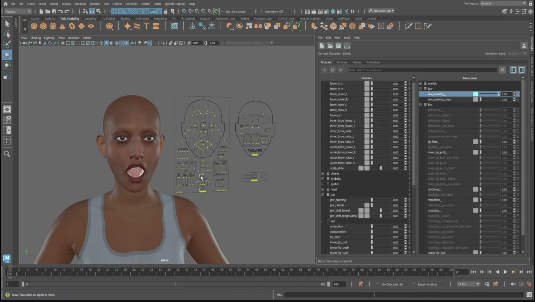535x302 pixels.
Task: Click the polygon cube shelf icon
Action: (x=43, y=26)
